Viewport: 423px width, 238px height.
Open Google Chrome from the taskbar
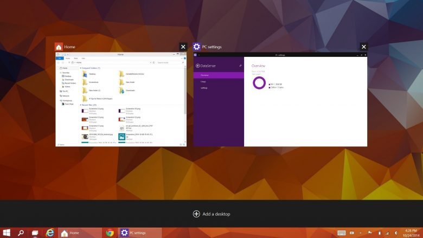110,233
